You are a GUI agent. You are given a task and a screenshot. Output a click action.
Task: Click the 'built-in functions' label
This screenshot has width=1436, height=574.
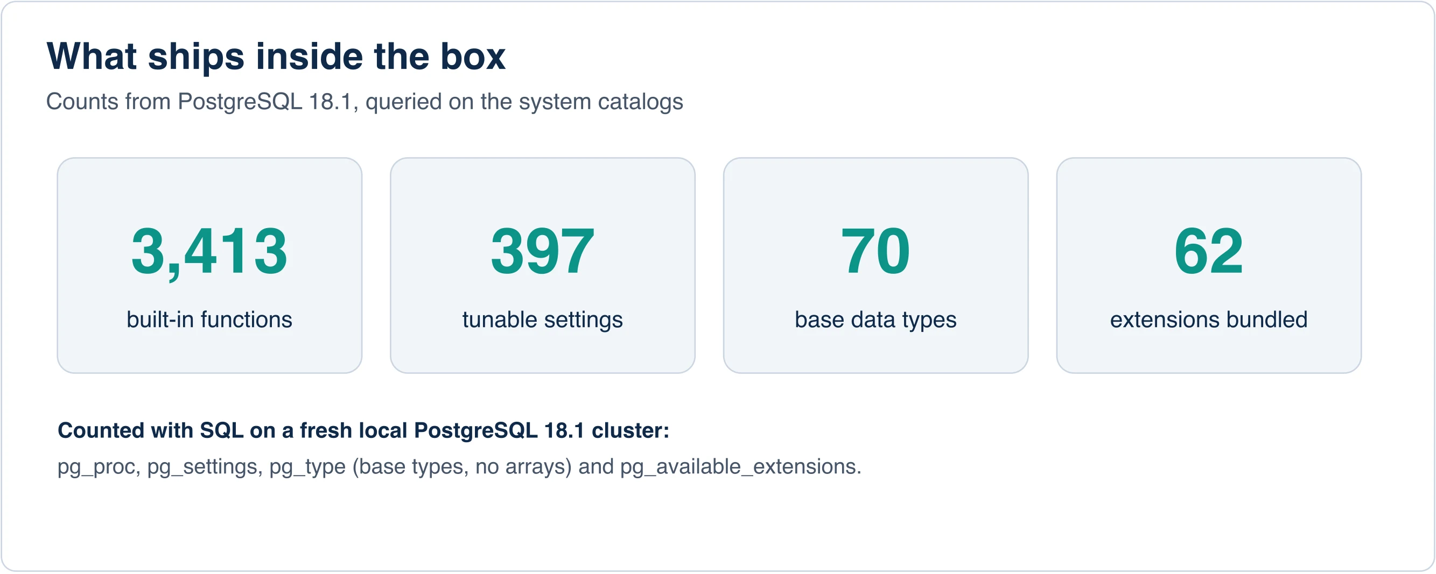click(x=209, y=320)
